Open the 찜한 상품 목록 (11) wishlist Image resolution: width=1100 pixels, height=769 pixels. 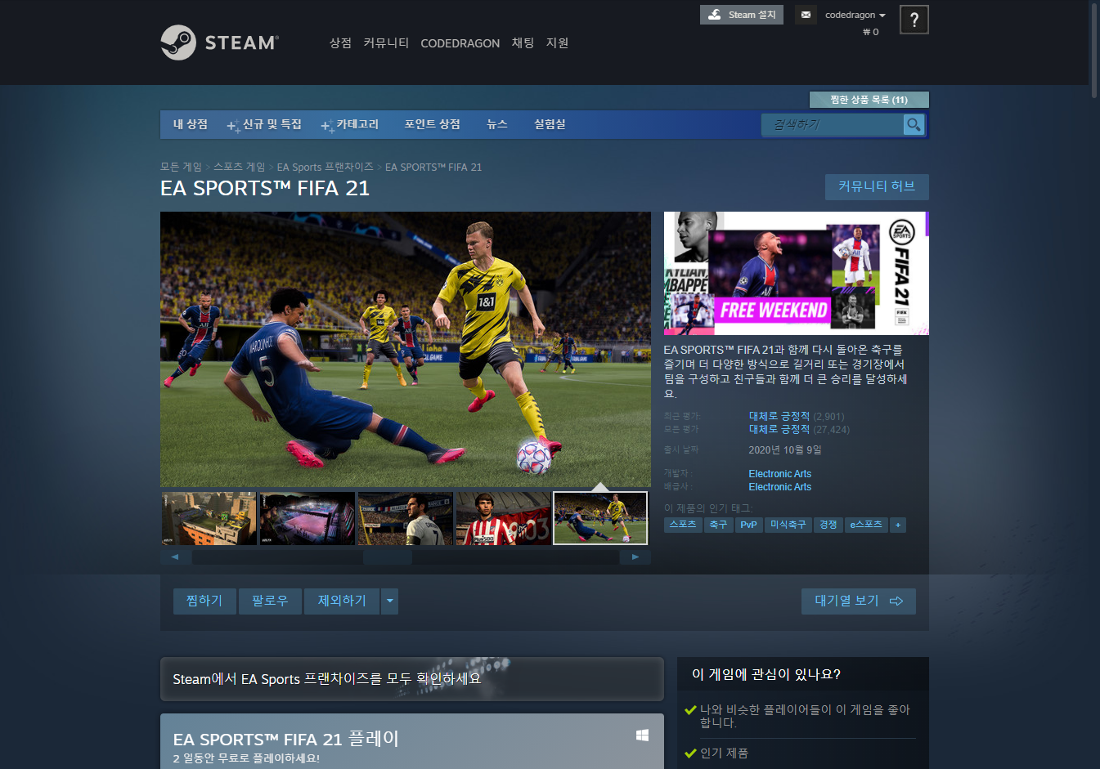tap(869, 100)
